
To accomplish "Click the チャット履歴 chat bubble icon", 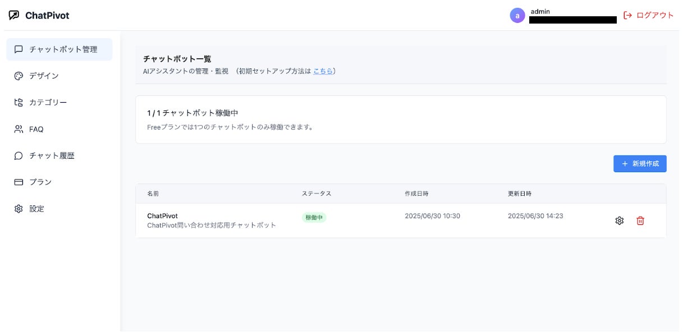I will tap(19, 156).
